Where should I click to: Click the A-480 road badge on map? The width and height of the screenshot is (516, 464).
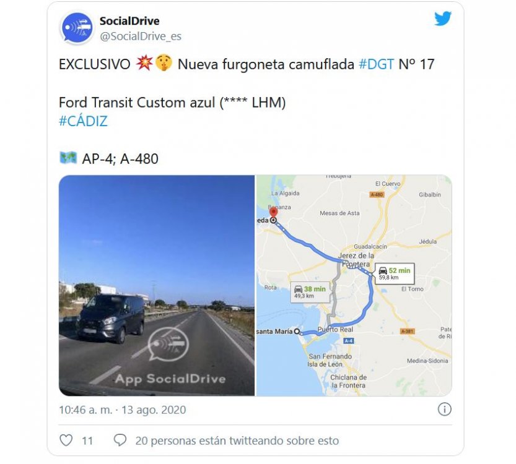(x=377, y=194)
